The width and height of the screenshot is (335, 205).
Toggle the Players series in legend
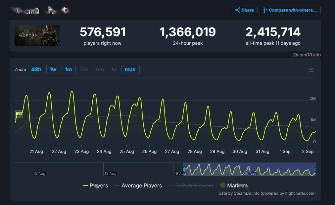click(95, 185)
